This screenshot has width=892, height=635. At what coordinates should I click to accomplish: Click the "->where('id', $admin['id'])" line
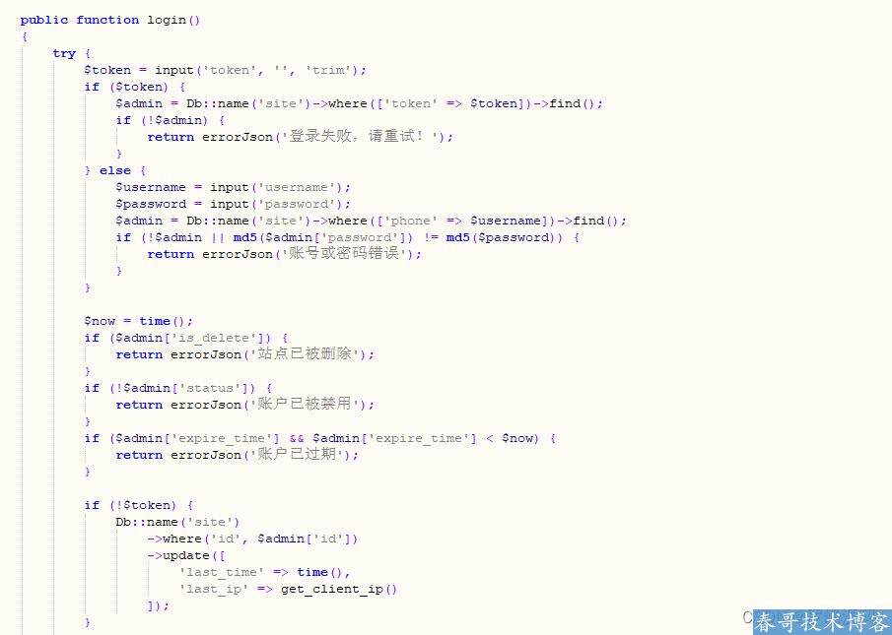tap(252, 539)
